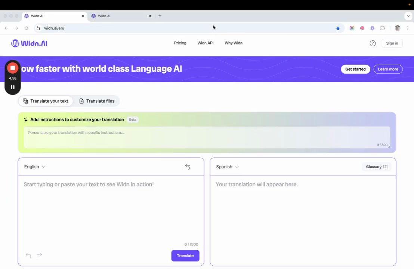Open Chrome three-dot menu

coord(408,28)
